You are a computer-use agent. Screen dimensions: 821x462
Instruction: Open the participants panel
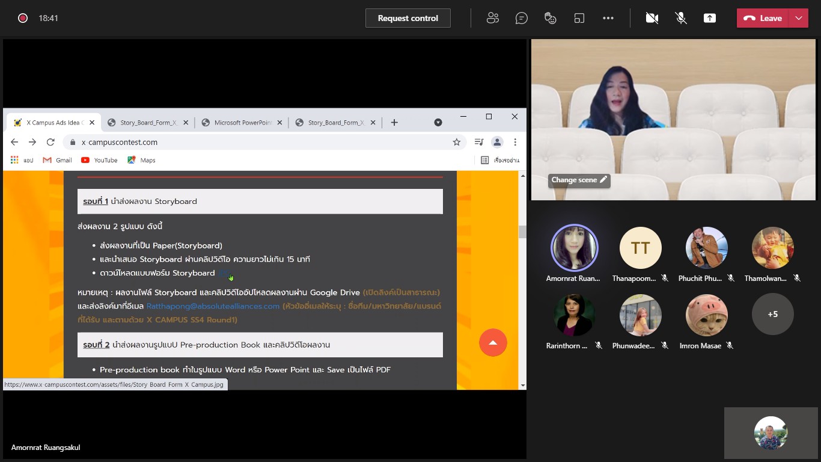[493, 18]
